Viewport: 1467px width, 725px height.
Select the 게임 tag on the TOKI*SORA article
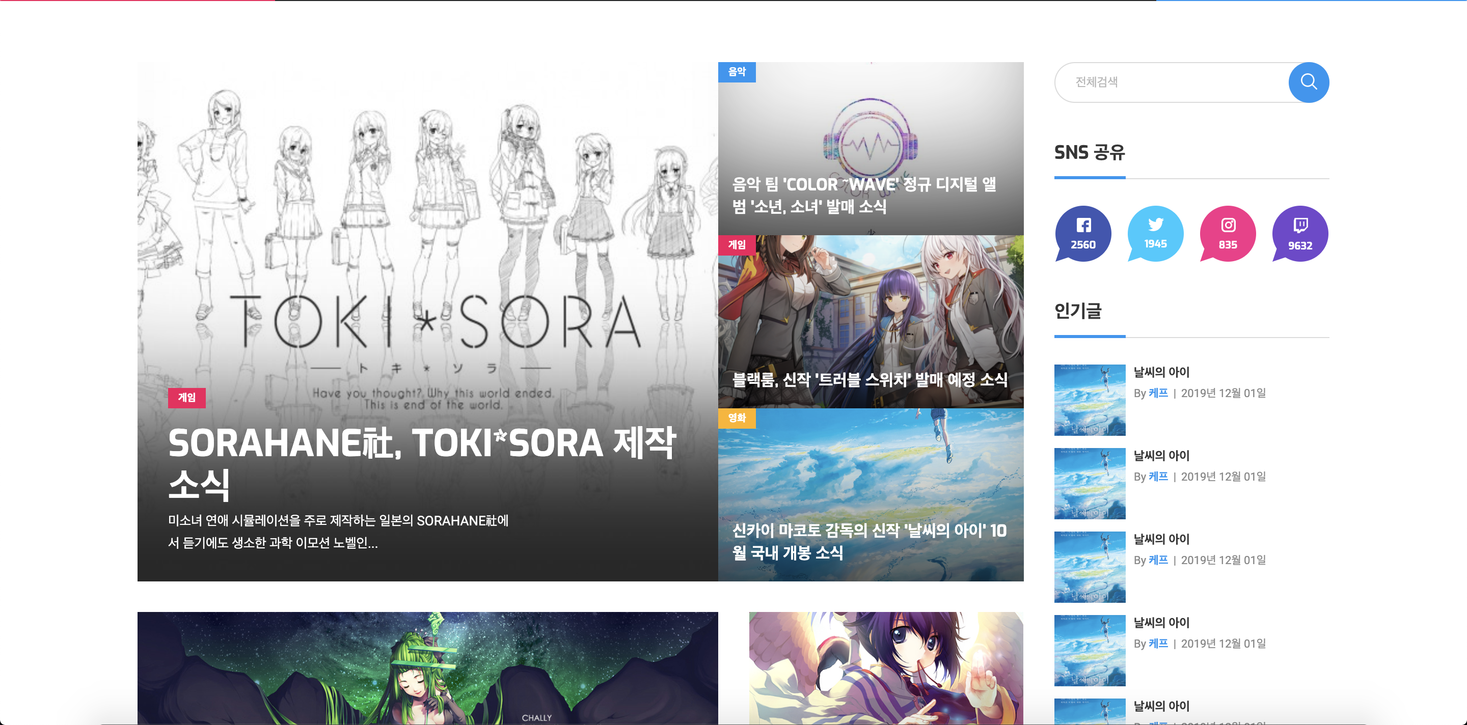click(187, 397)
